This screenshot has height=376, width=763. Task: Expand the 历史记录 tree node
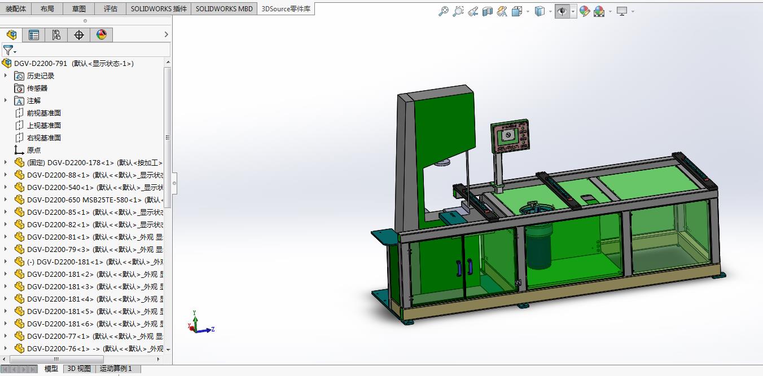click(6, 76)
